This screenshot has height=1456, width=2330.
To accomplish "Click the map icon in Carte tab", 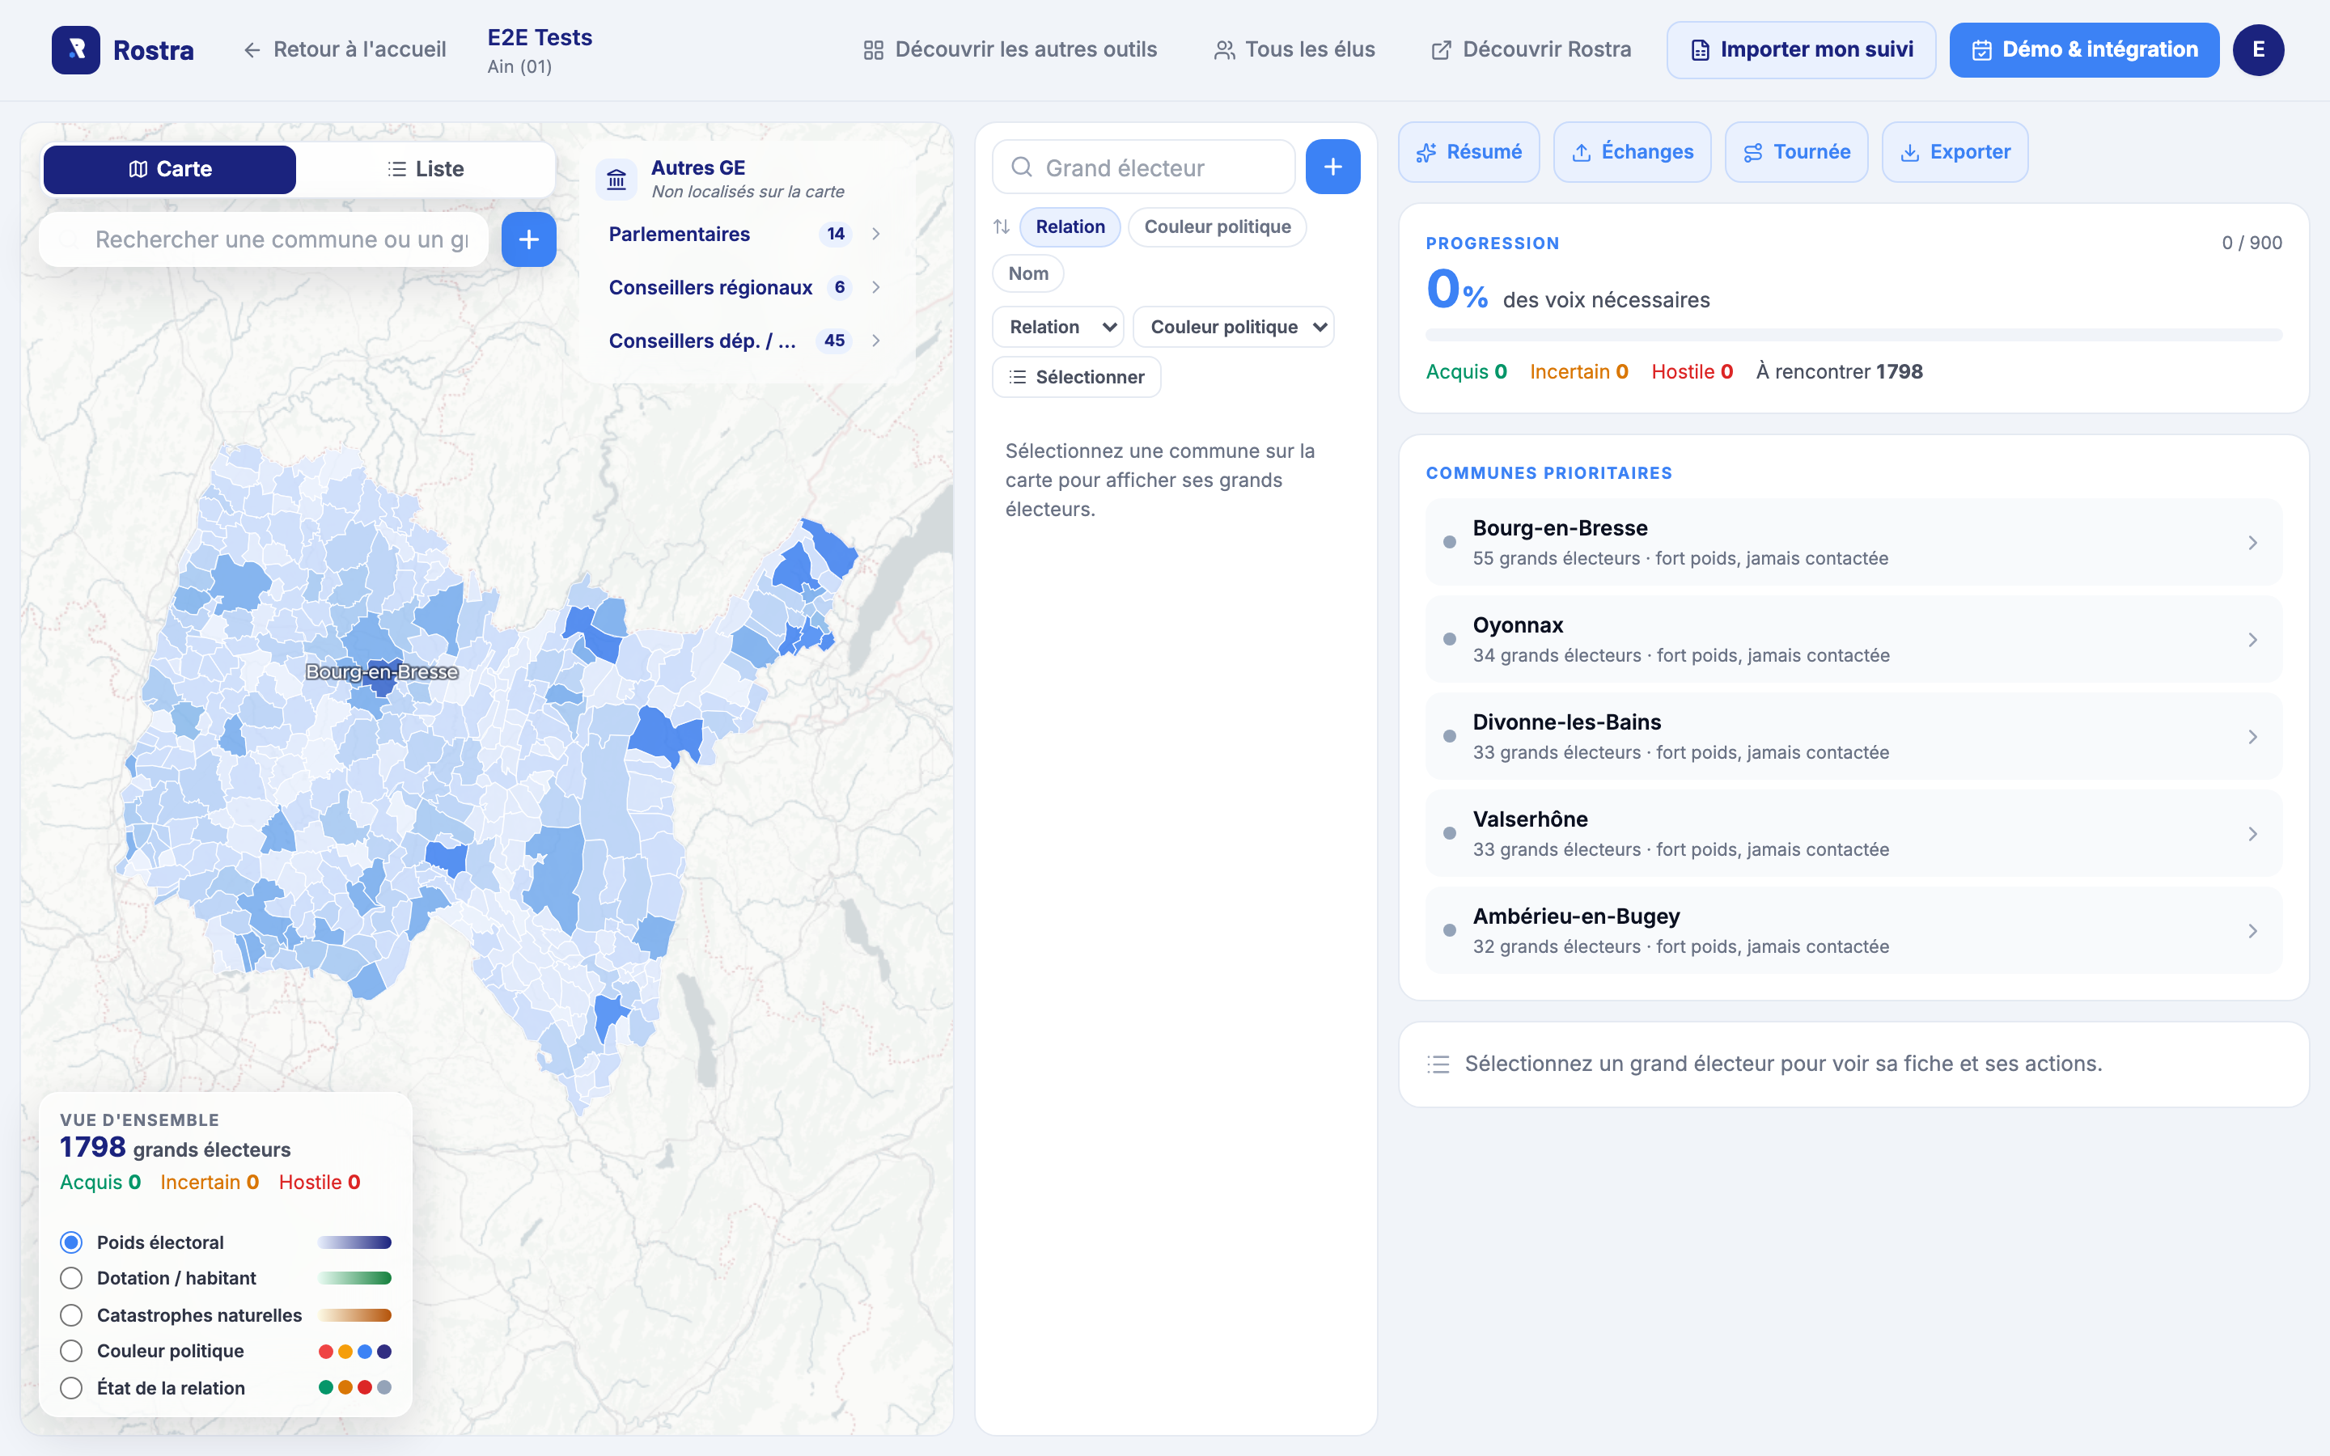I will (138, 170).
